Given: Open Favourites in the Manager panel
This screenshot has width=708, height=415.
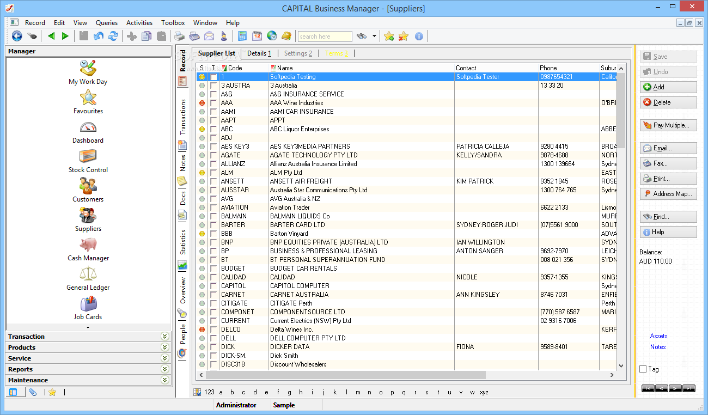Looking at the screenshot, I should [x=88, y=102].
